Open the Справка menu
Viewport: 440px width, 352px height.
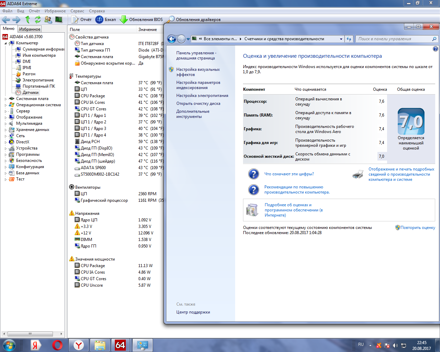pos(97,11)
